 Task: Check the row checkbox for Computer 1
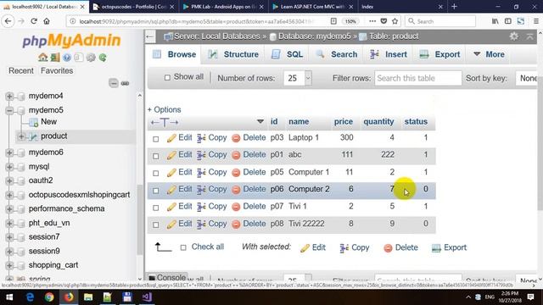tap(156, 173)
